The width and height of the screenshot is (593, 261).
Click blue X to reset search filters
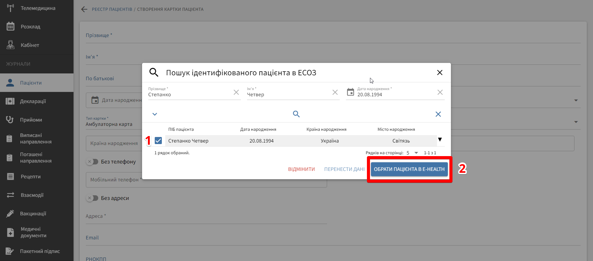tap(438, 114)
